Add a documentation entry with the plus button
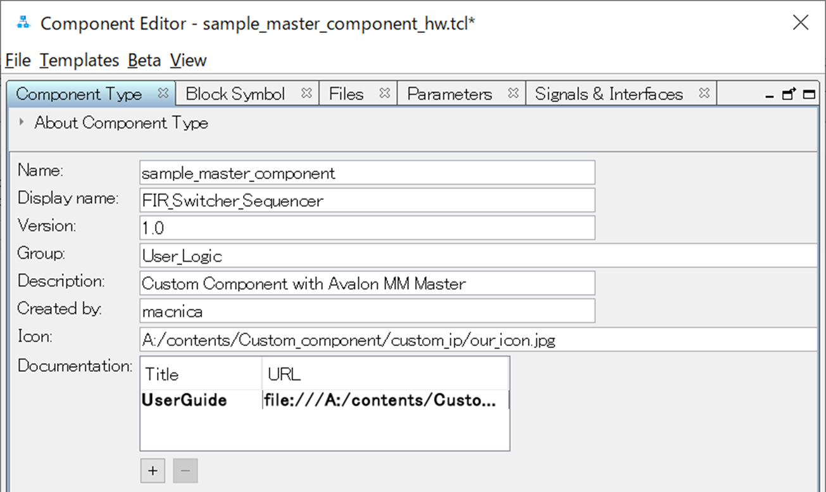Image resolution: width=826 pixels, height=492 pixels. pos(152,470)
